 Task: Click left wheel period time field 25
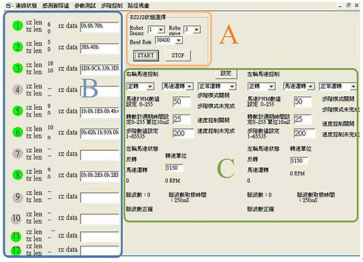click(303, 119)
